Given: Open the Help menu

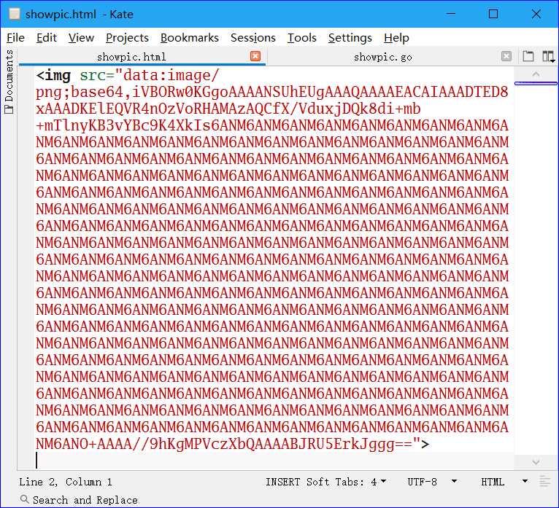Looking at the screenshot, I should pos(396,38).
